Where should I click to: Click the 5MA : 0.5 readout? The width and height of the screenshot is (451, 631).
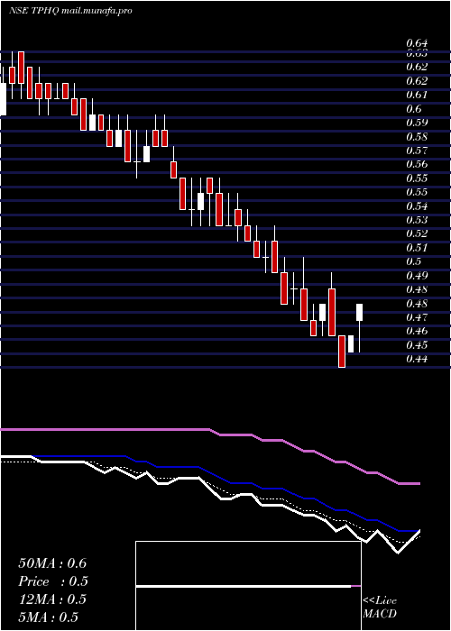pos(49,617)
